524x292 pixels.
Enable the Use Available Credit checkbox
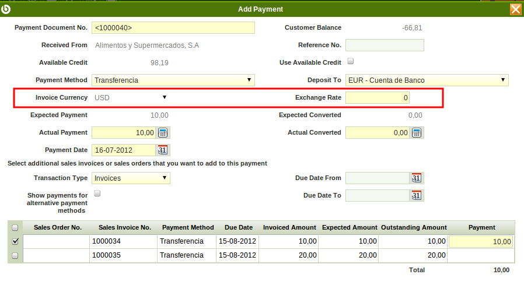click(351, 61)
